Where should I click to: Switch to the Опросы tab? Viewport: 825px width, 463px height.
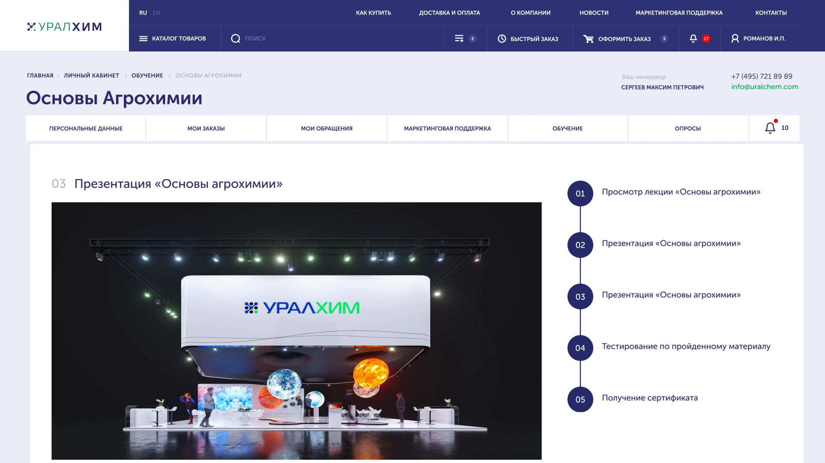[x=688, y=128]
